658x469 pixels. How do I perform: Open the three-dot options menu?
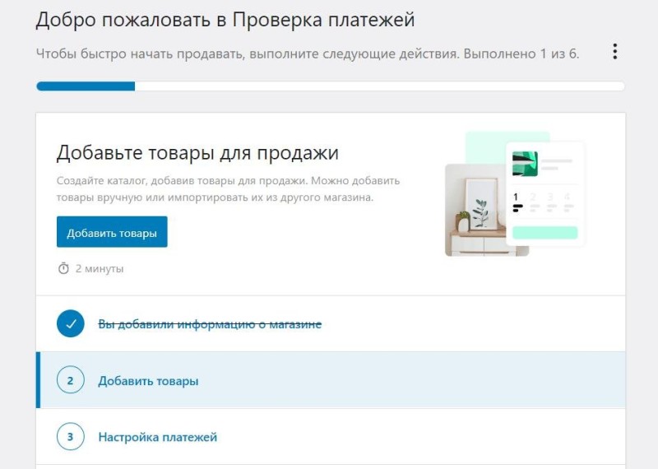[614, 51]
